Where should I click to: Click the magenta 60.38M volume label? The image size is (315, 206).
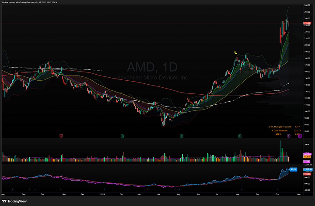[x=308, y=154]
